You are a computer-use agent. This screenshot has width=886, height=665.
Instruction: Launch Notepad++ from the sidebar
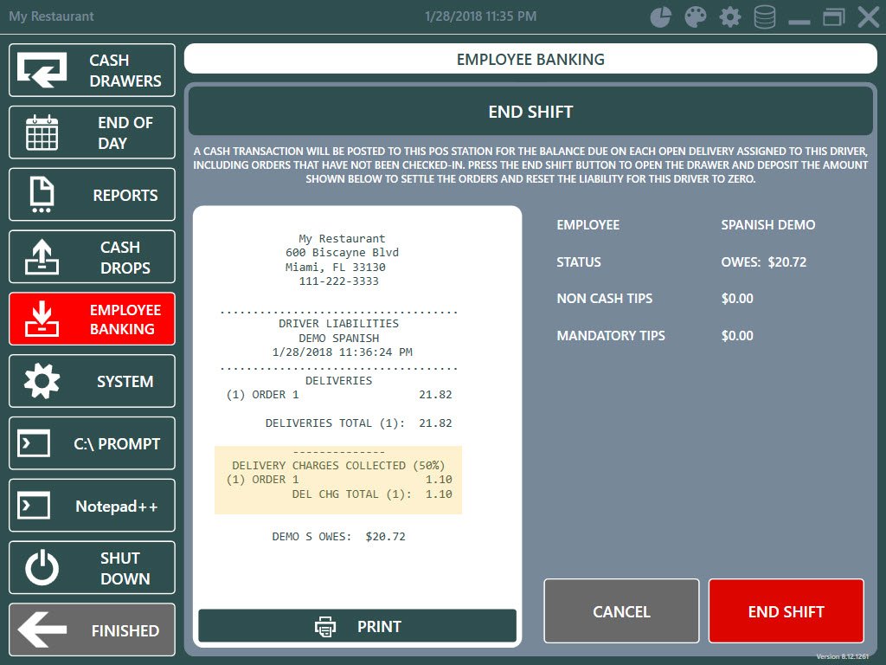tap(92, 507)
